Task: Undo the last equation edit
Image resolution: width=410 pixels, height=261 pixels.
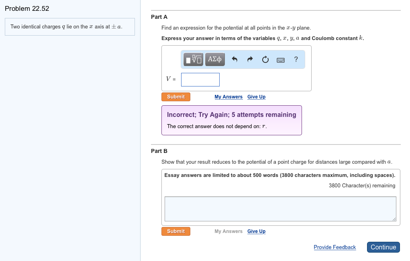Action: 235,59
